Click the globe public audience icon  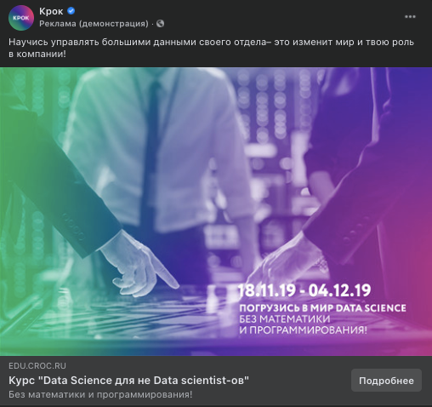[160, 24]
